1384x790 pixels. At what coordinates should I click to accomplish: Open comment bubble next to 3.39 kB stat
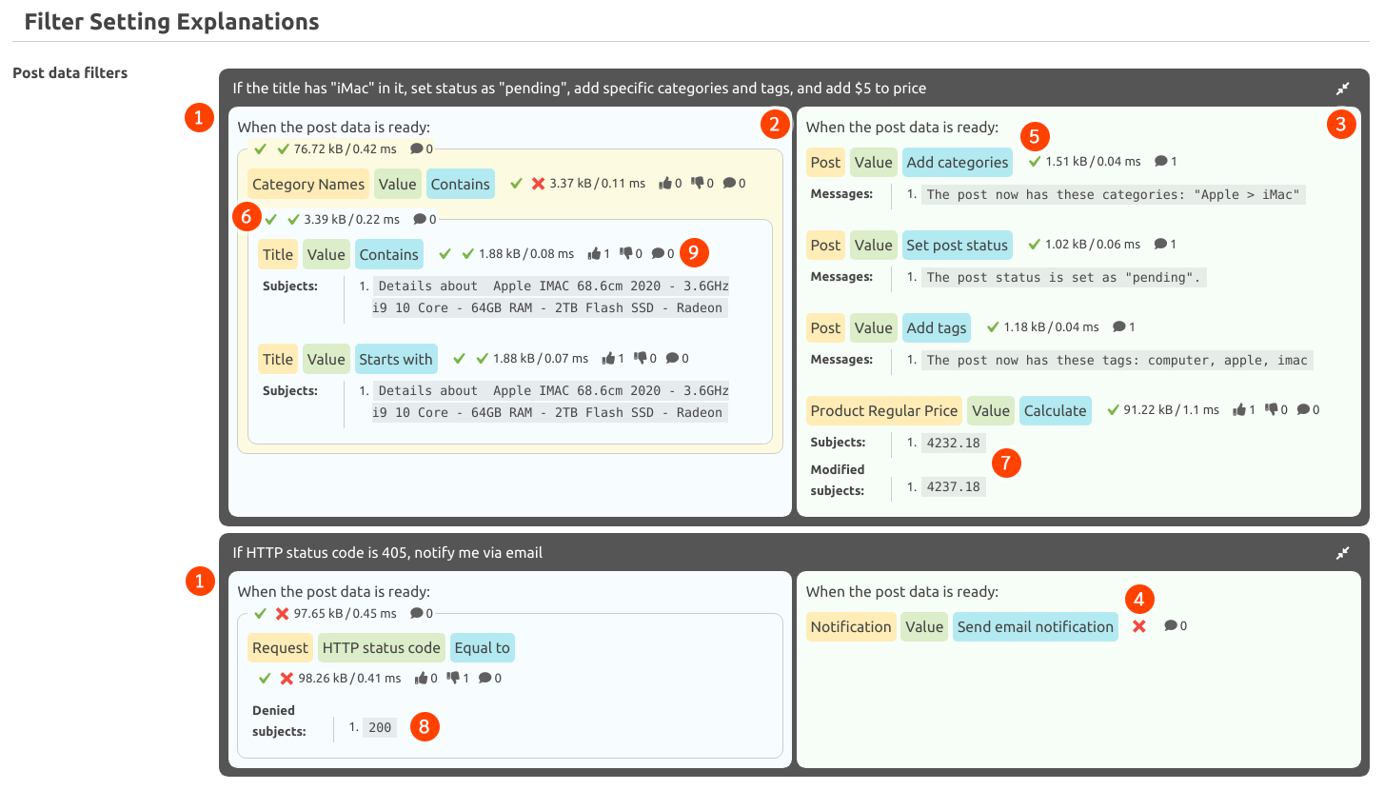[x=420, y=219]
